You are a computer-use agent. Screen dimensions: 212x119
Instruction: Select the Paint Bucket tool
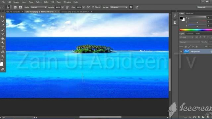pos(3,38)
